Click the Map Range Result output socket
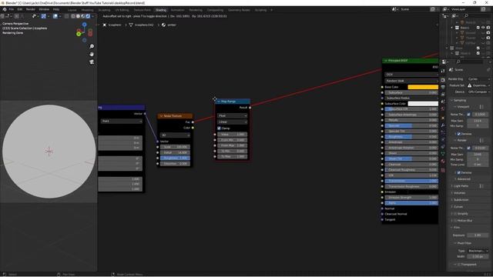Screen dimensions: 493x277 click(x=250, y=108)
